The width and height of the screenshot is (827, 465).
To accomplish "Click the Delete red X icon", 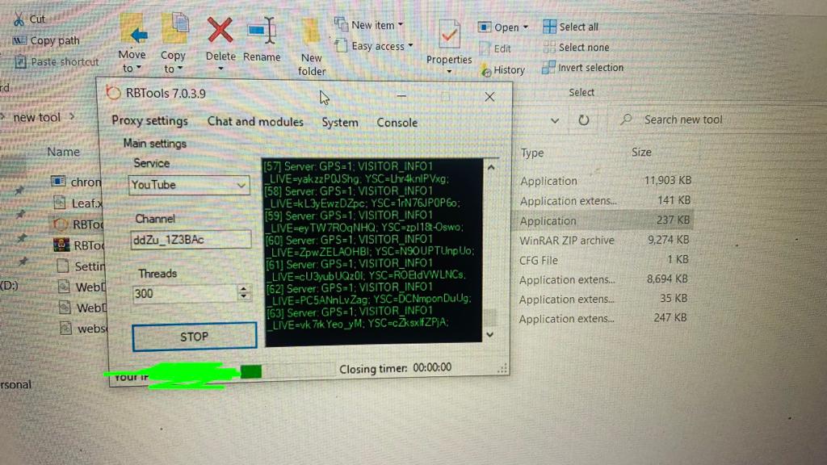I will (x=220, y=32).
